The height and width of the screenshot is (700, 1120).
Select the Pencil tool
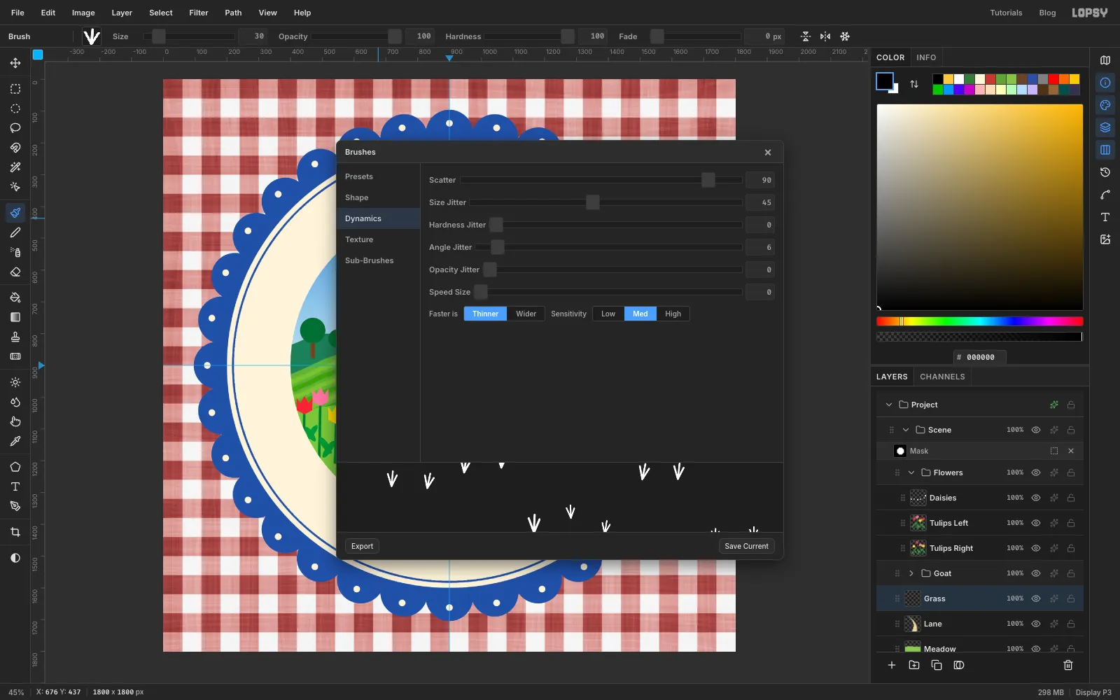15,232
